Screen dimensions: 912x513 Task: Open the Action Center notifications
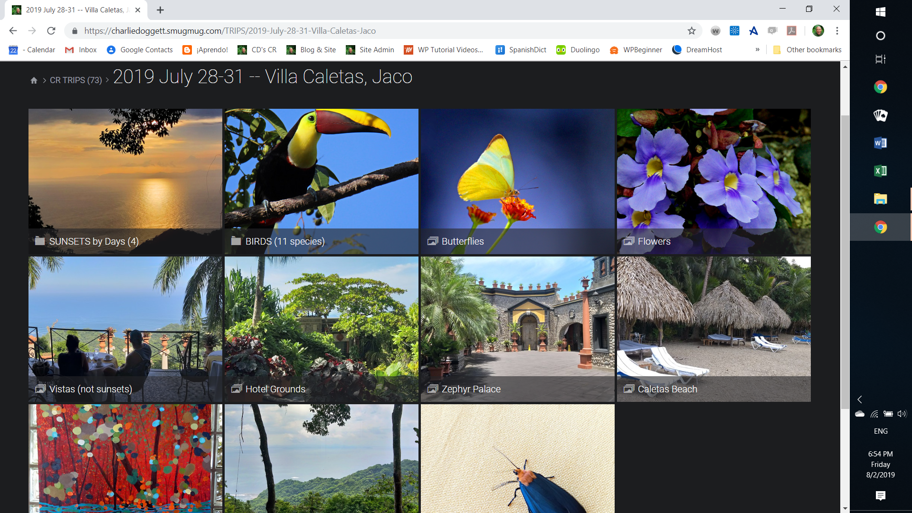pyautogui.click(x=880, y=496)
